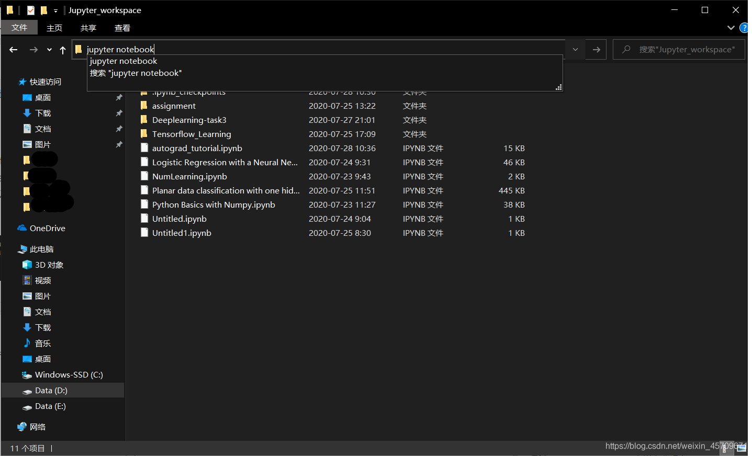Click file icon of autograd_tutorial.ipynb
The image size is (752, 456).
tap(144, 147)
